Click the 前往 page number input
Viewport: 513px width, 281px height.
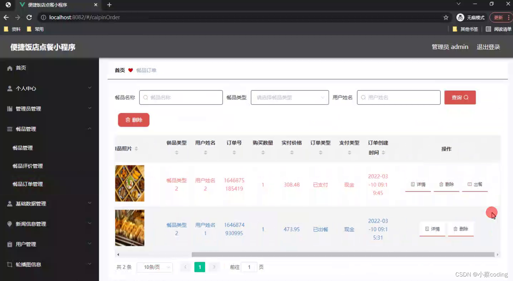249,267
